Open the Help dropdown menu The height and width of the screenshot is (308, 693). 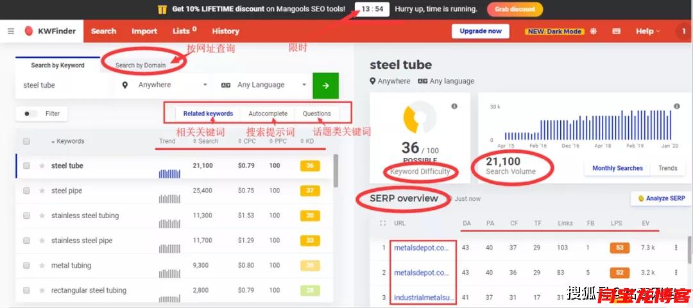tap(647, 31)
